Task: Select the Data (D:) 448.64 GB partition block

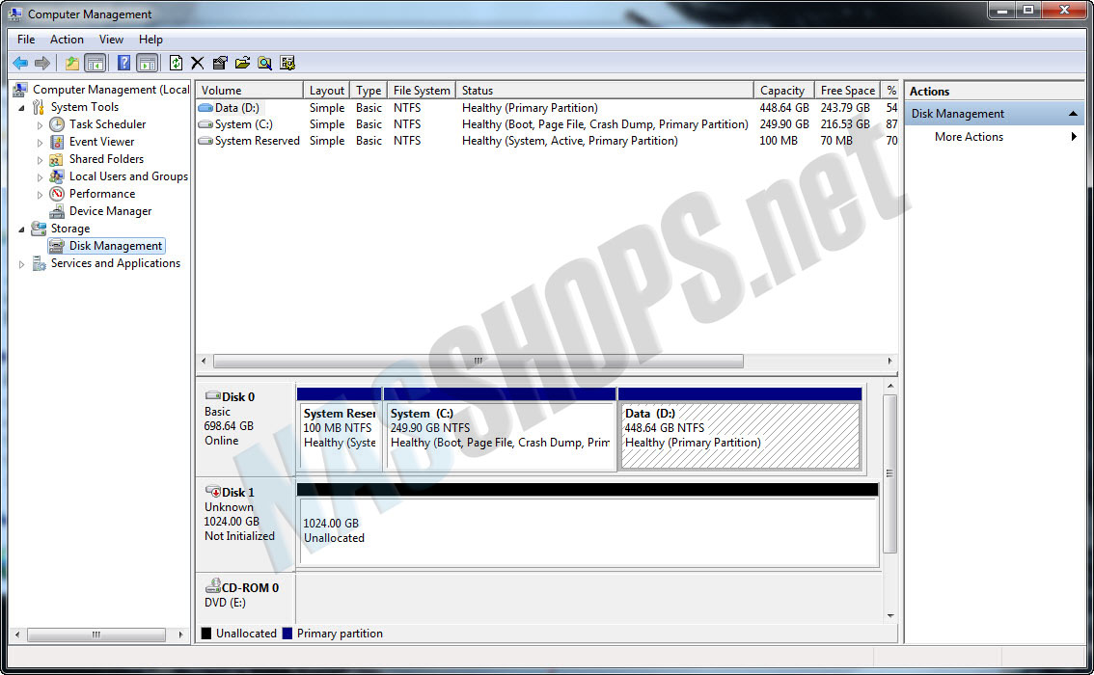Action: tap(740, 429)
